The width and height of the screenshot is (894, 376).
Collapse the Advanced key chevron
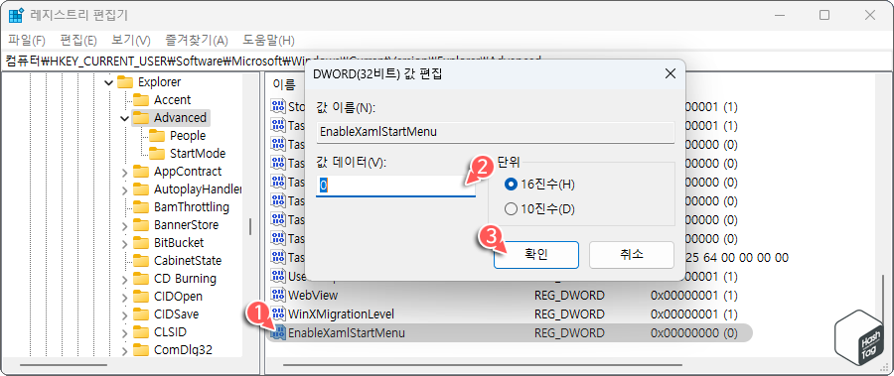click(125, 118)
